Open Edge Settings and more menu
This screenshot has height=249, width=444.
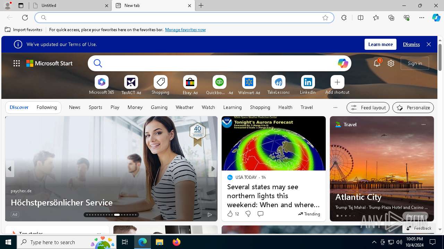(422, 18)
